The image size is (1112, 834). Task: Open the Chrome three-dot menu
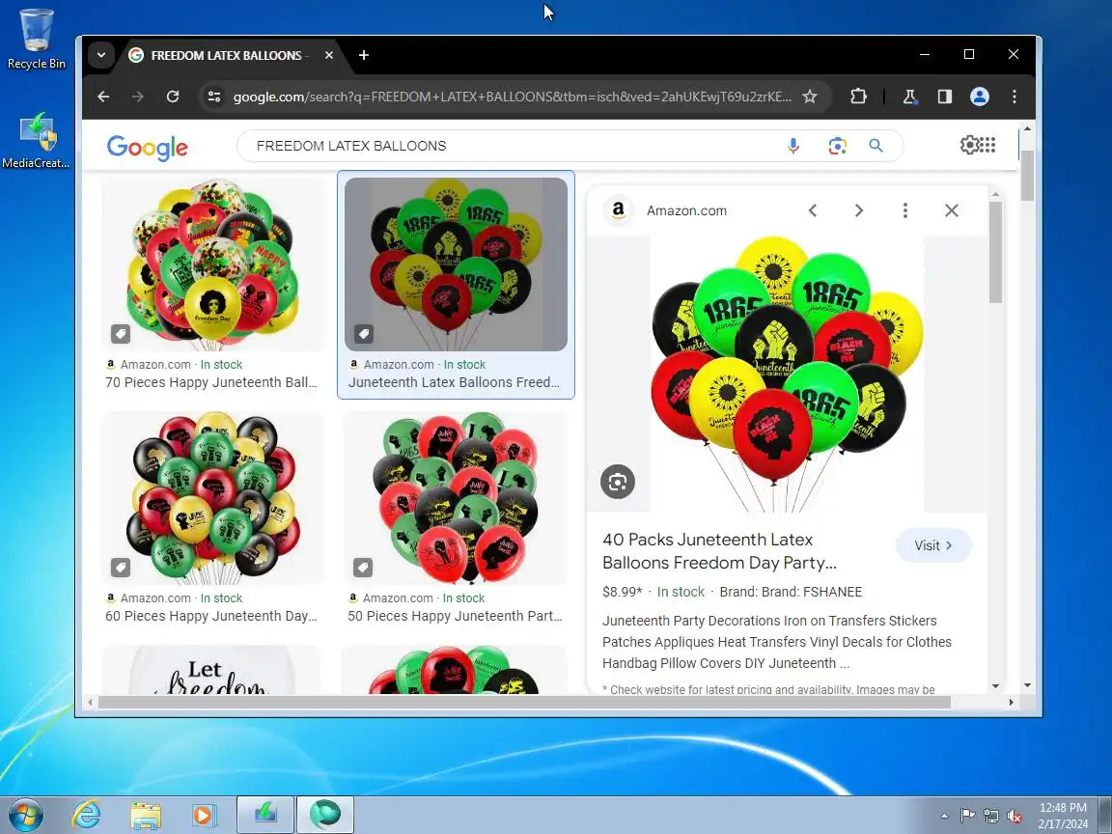[1015, 97]
